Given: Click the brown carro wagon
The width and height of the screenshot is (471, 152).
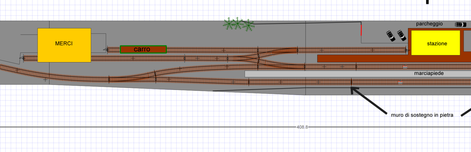Looking at the screenshot, I should point(143,49).
